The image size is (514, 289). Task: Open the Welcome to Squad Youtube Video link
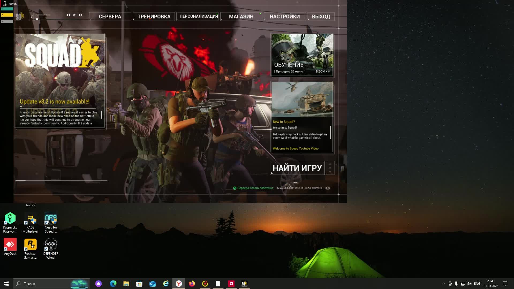pos(296,149)
